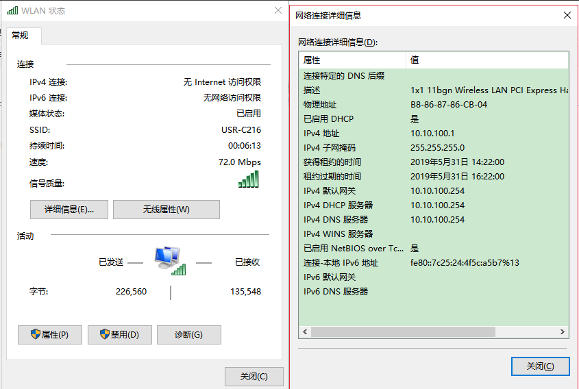The image size is (579, 389).
Task: Switch to the 常规 tab
Action: pyautogui.click(x=21, y=36)
